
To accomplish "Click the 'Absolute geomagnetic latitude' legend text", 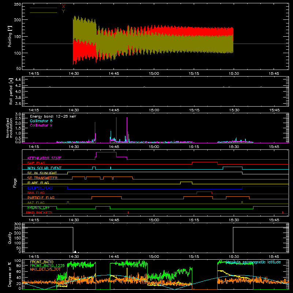I will 253,262.
